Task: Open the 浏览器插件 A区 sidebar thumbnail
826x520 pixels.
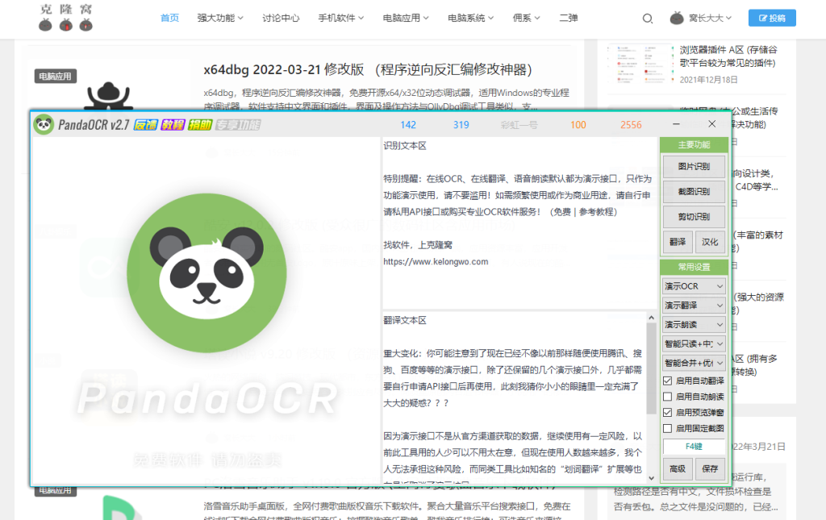Action: coord(640,64)
